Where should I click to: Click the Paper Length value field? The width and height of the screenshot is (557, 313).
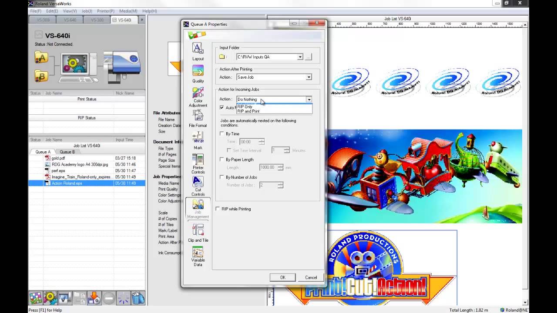point(268,167)
